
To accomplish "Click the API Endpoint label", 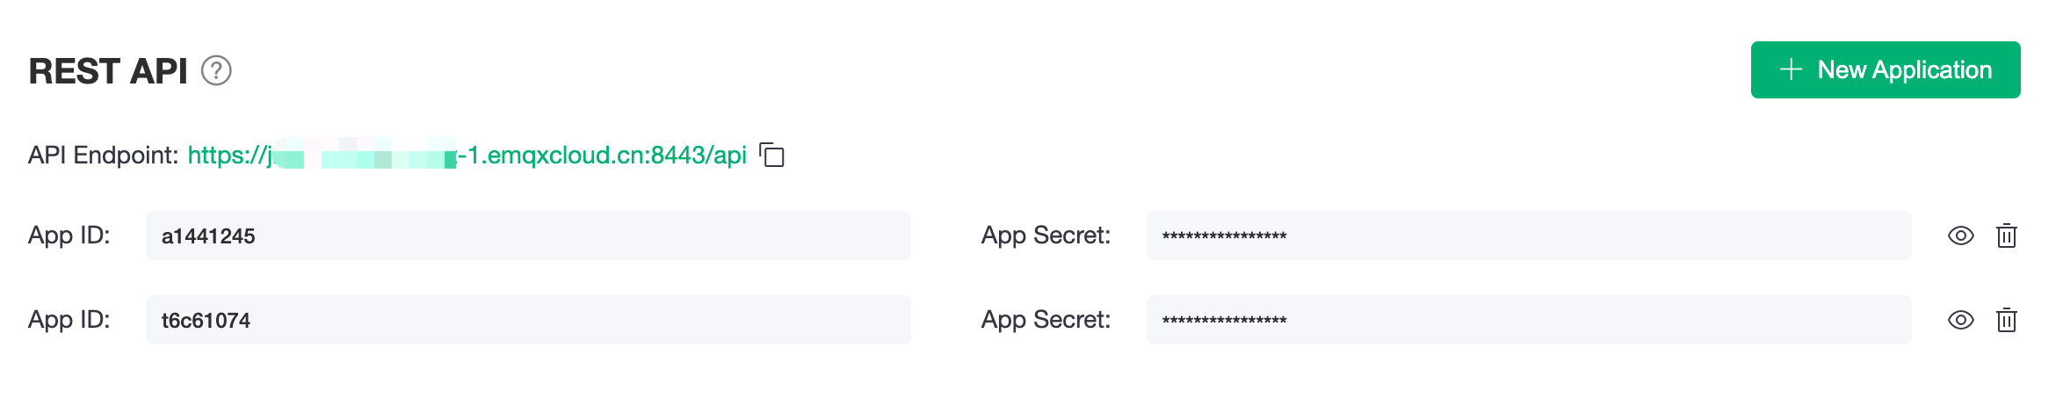I will pyautogui.click(x=104, y=156).
